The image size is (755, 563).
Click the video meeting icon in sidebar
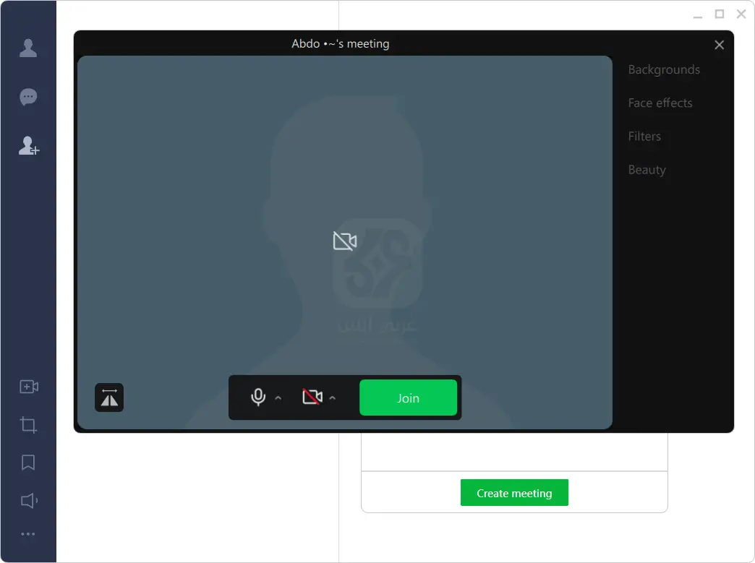pyautogui.click(x=28, y=387)
